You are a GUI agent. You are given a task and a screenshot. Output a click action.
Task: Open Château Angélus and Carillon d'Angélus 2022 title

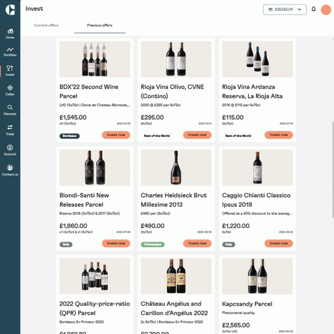174,308
